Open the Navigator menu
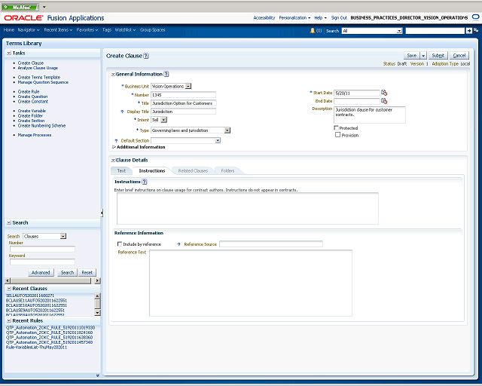 point(29,30)
